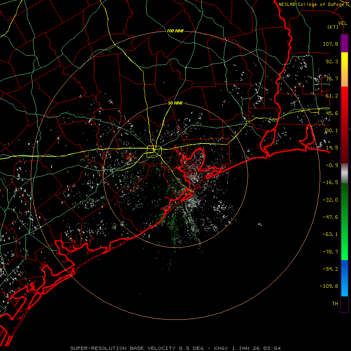Click the -109.8 legend value
The height and width of the screenshot is (351, 351).
point(329,286)
